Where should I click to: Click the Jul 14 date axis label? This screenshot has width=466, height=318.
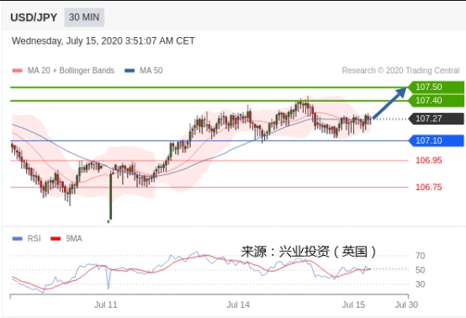[x=238, y=305]
